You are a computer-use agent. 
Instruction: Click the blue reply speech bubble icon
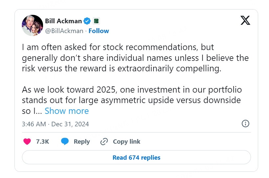tap(65, 141)
